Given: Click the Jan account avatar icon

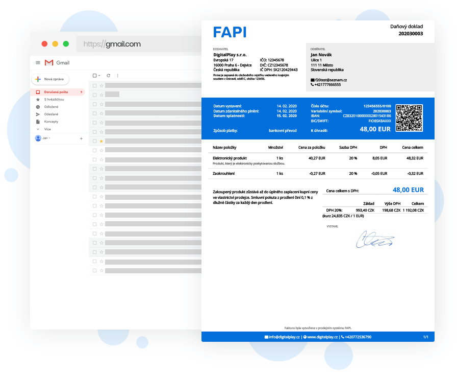Looking at the screenshot, I should 38,138.
